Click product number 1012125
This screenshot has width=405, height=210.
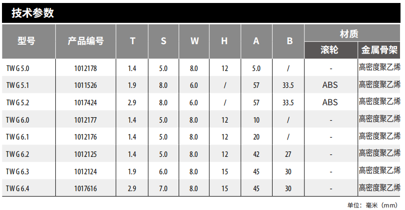click(x=85, y=154)
